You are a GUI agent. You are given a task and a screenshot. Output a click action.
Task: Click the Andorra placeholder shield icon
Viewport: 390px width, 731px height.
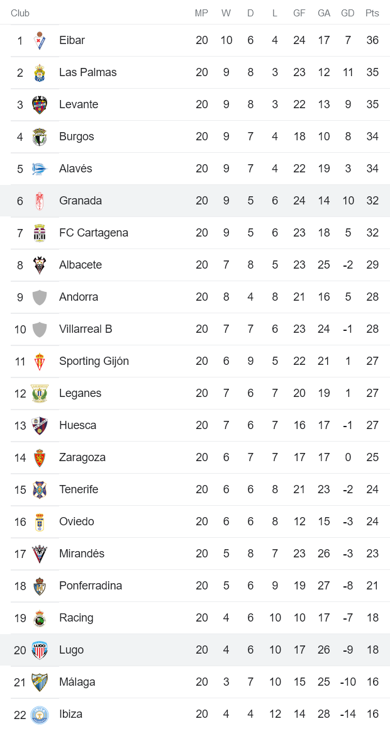tap(38, 296)
